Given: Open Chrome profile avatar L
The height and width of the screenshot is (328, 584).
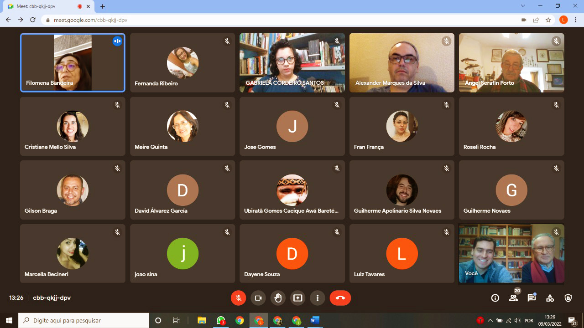Looking at the screenshot, I should coord(563,20).
